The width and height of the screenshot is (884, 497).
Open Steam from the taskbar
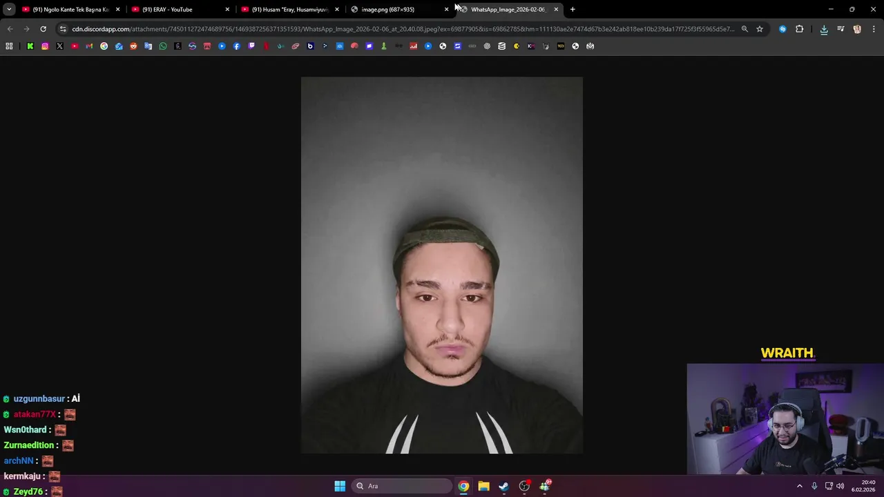pos(504,486)
